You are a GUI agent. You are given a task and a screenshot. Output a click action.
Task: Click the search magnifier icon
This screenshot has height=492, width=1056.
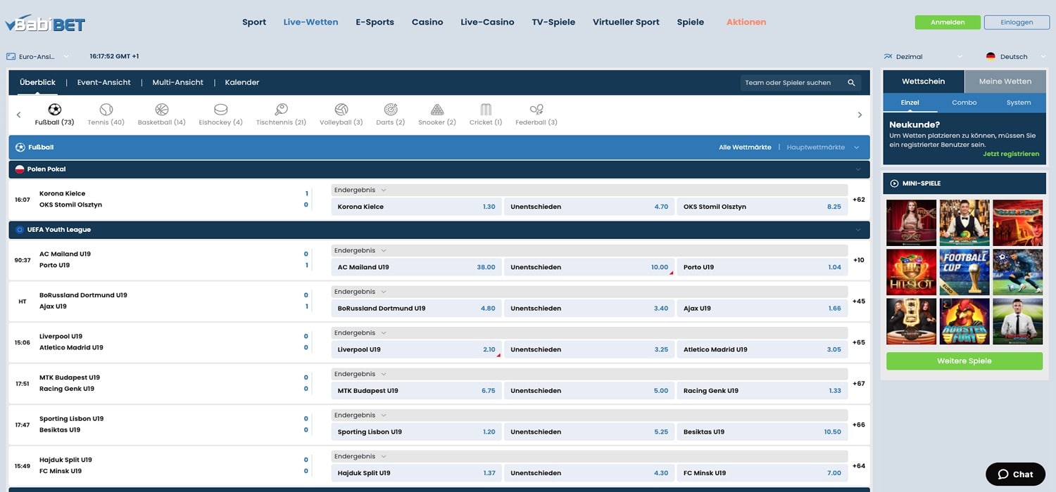click(x=851, y=82)
